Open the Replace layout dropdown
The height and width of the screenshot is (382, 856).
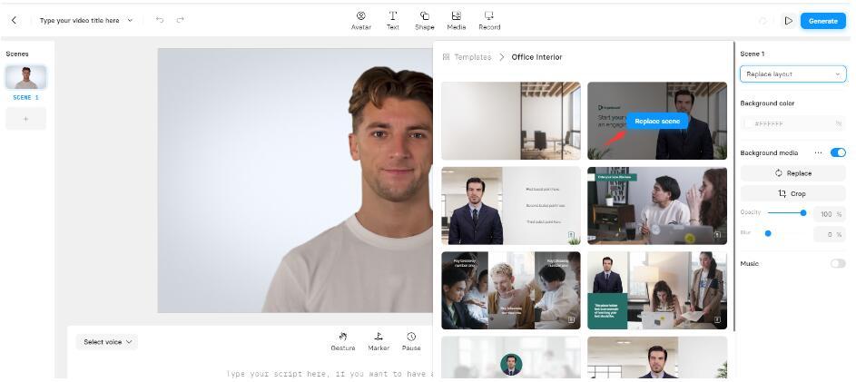coord(792,74)
